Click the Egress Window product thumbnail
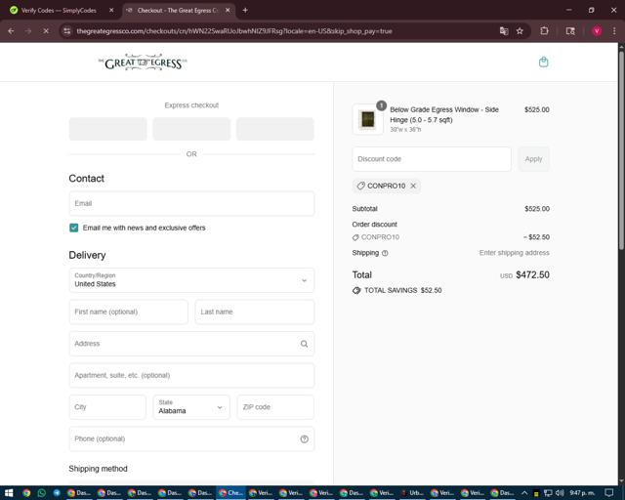The height and width of the screenshot is (500, 625). click(x=367, y=119)
